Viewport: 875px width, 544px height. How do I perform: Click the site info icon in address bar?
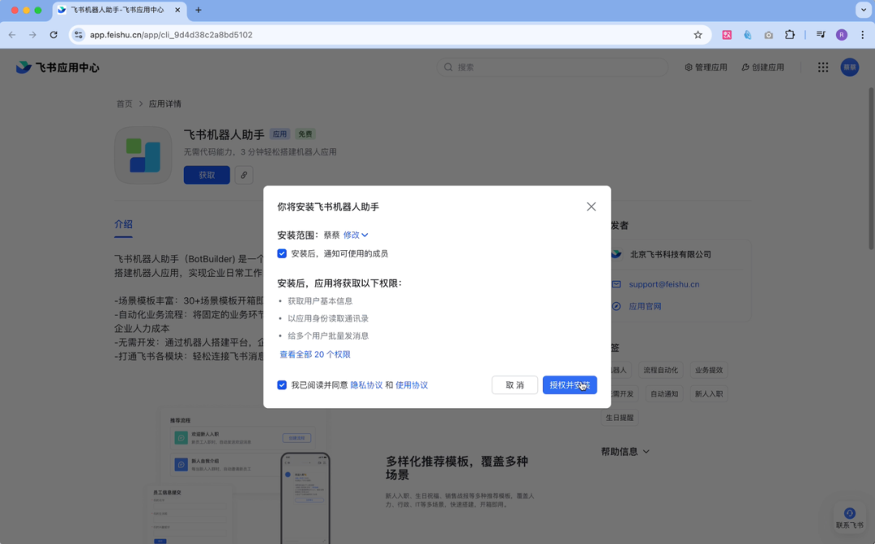point(79,35)
